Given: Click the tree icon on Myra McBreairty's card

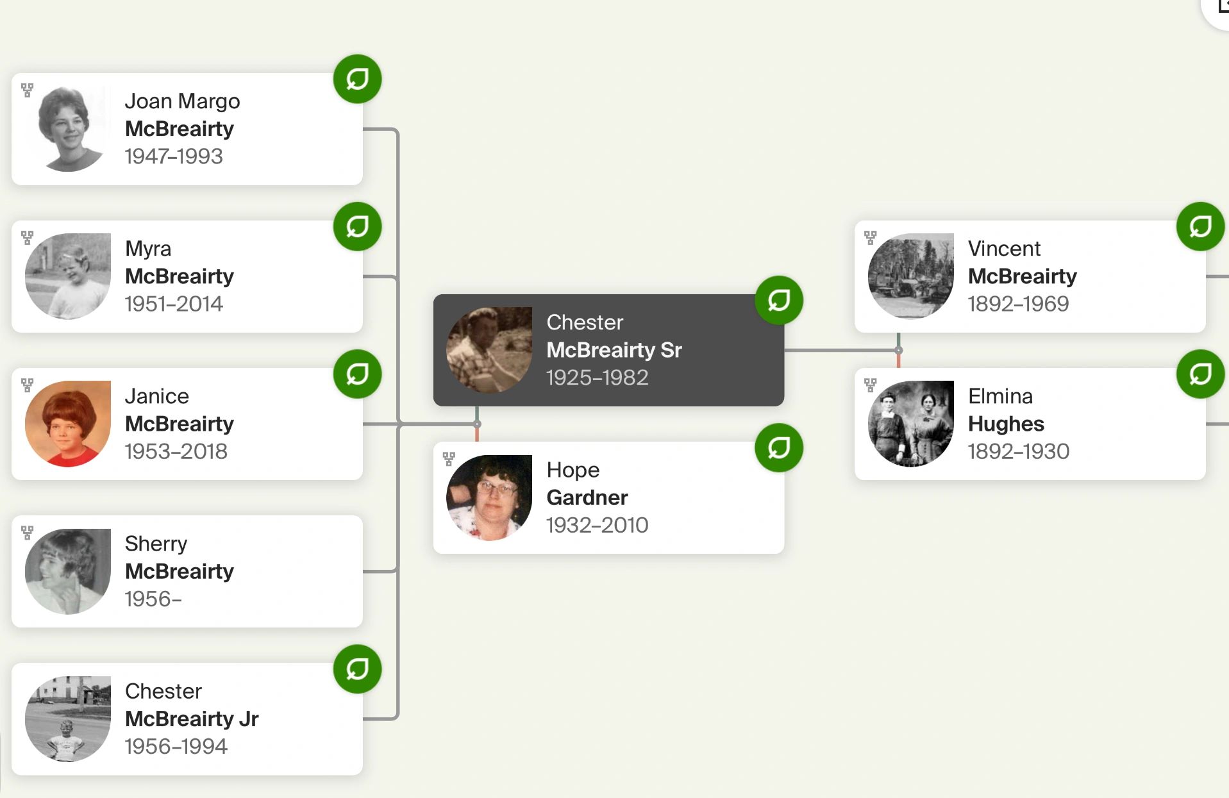Looking at the screenshot, I should pyautogui.click(x=27, y=238).
